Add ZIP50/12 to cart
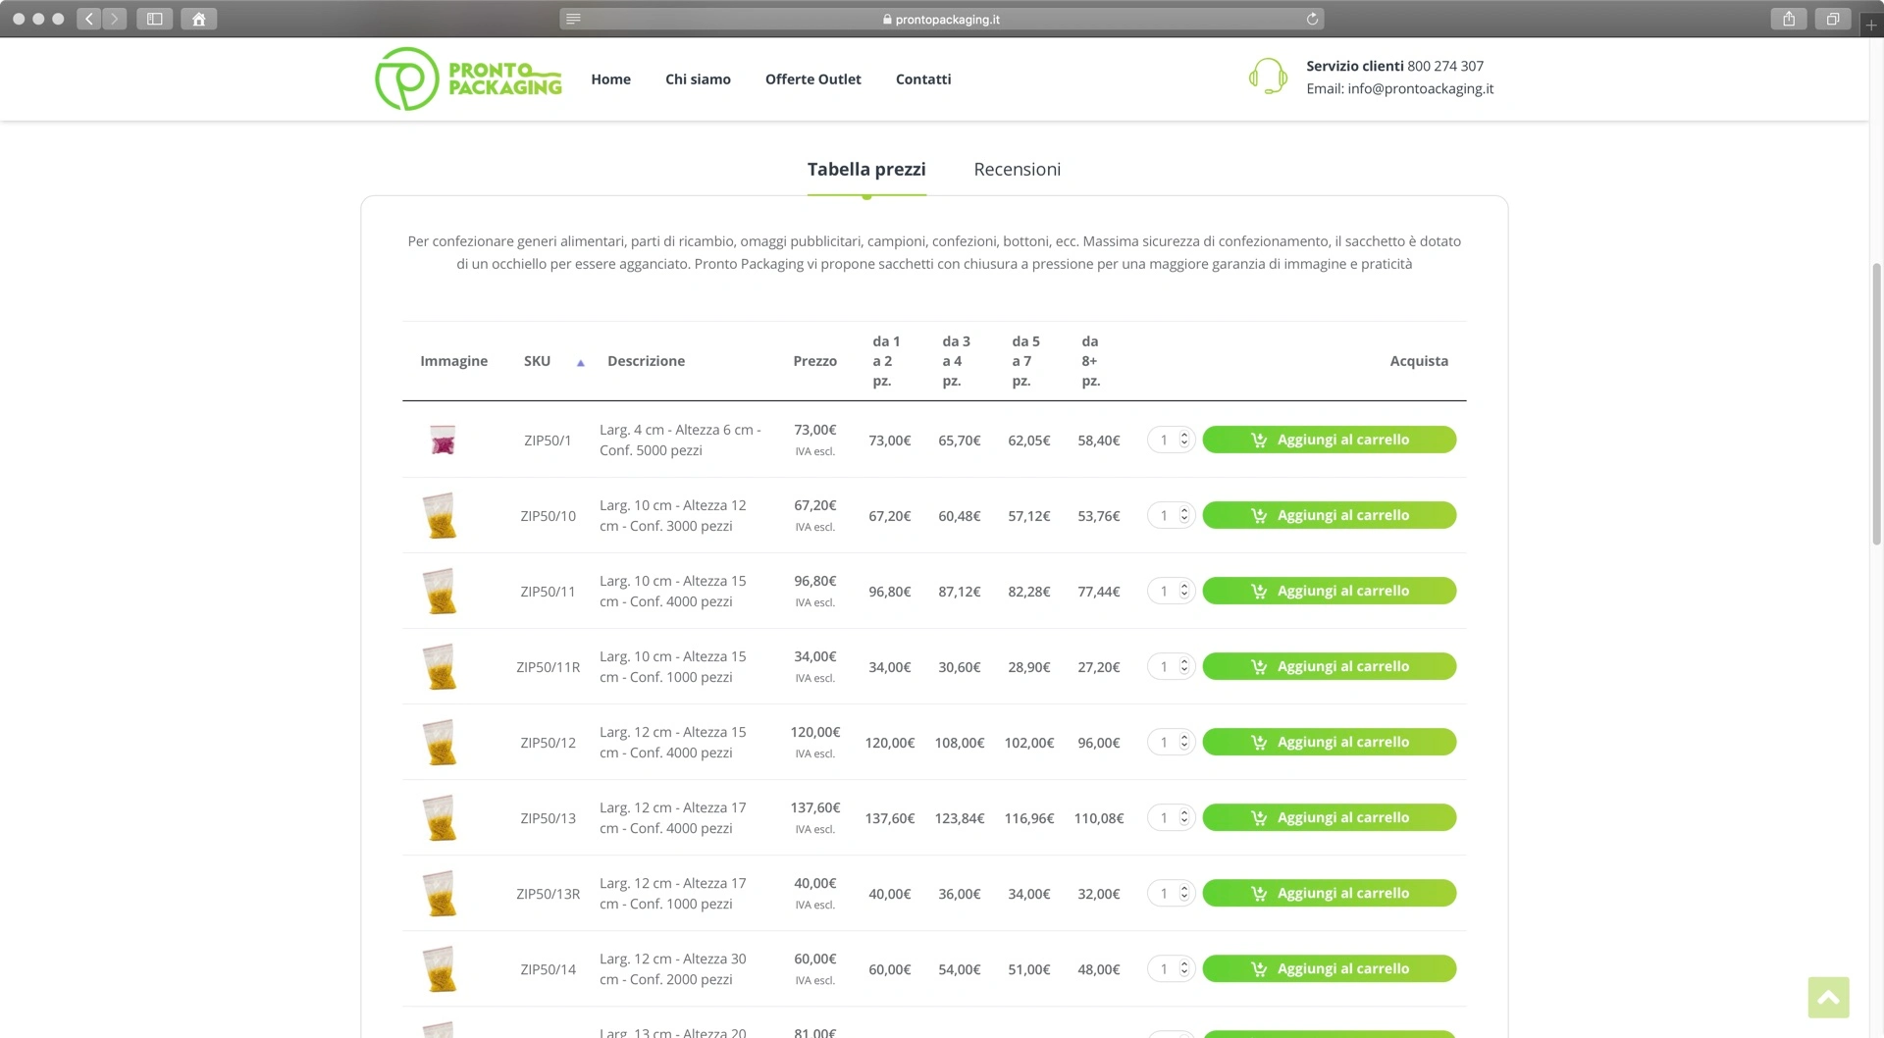The image size is (1884, 1038). (x=1329, y=742)
